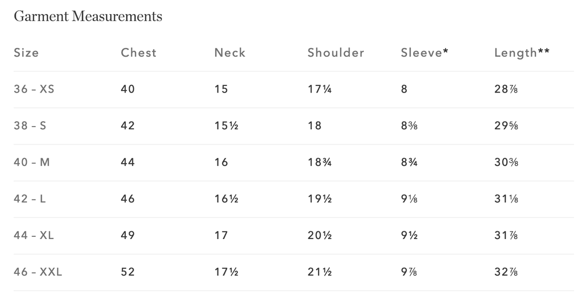Click the length value 31⅛ for size L
Screen dimensions: 584x298
click(507, 199)
